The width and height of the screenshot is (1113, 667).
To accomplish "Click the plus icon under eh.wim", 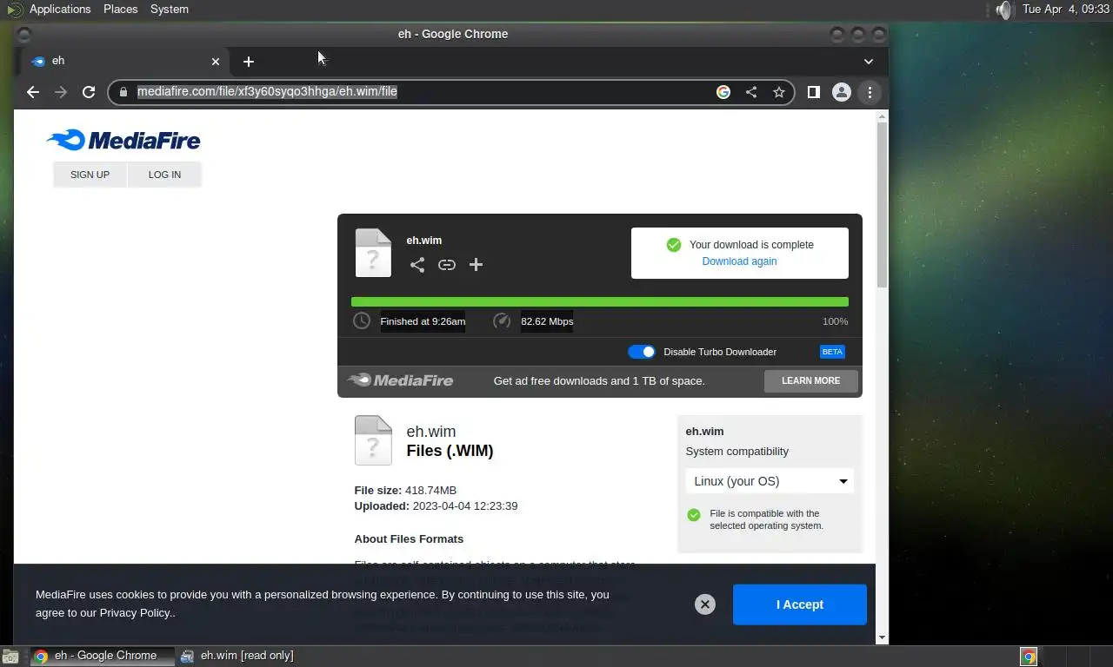I will pos(476,265).
